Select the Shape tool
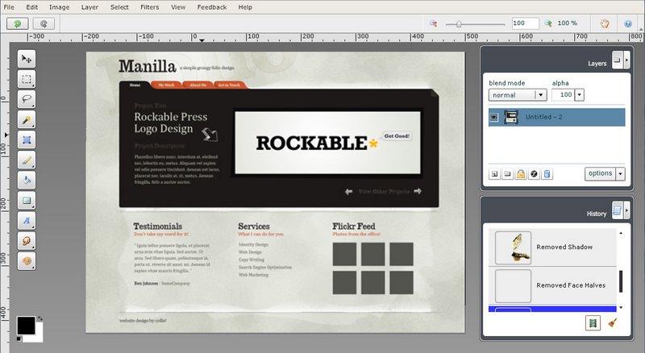The height and width of the screenshot is (353, 645). pyautogui.click(x=27, y=201)
